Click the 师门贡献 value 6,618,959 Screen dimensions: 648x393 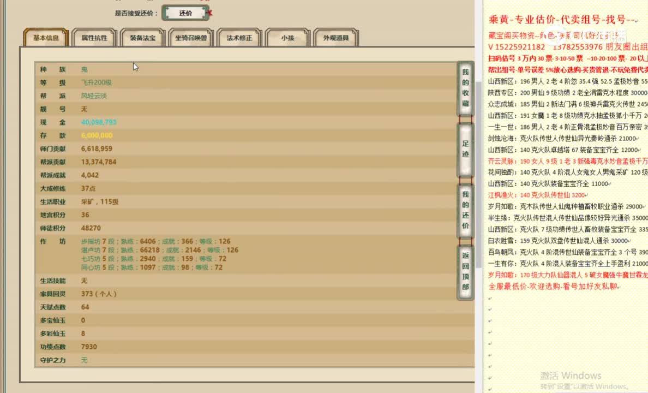point(97,149)
